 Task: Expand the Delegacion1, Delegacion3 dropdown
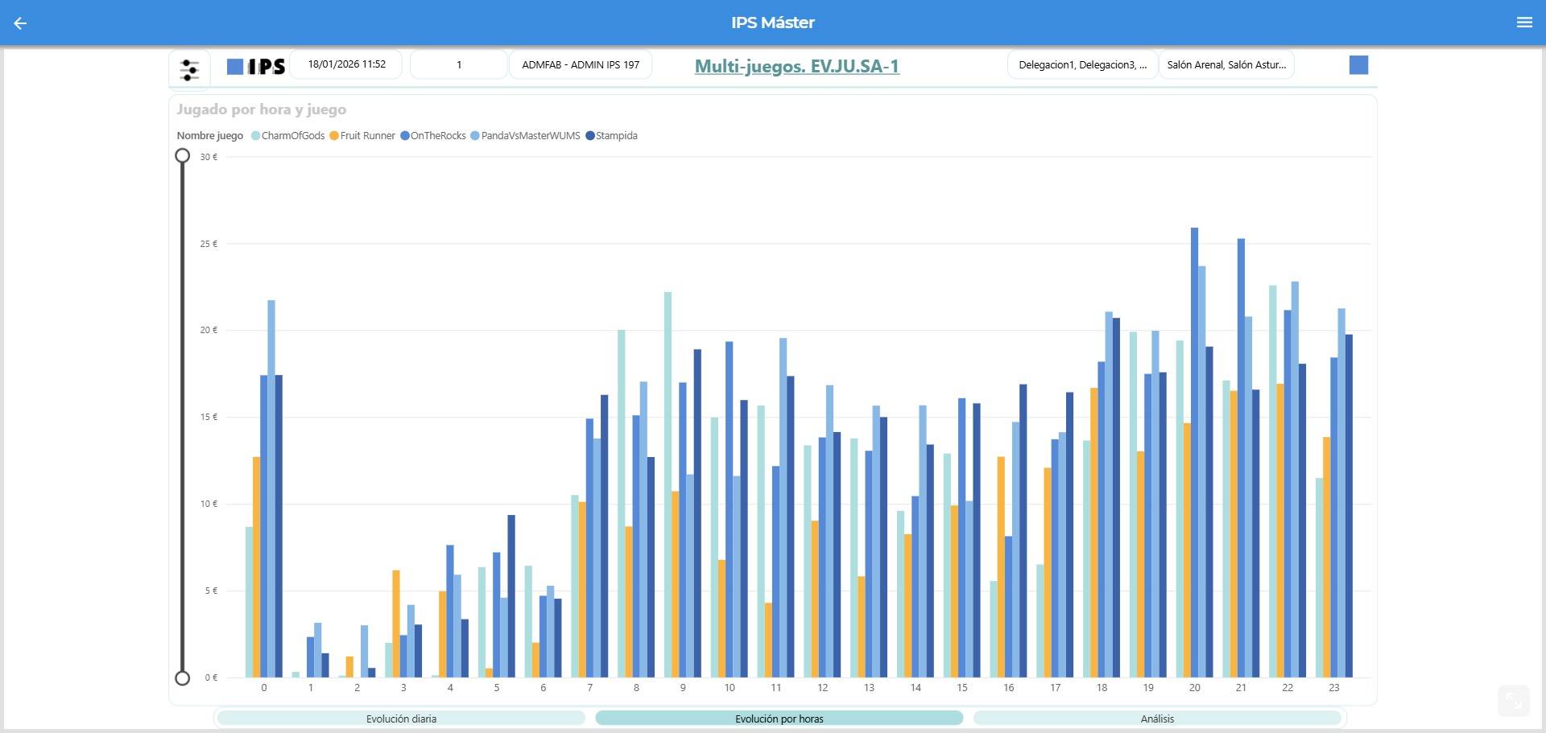click(x=1081, y=65)
